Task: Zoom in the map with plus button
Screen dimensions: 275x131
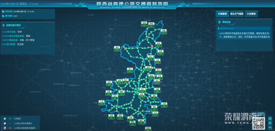Action: coord(270,123)
